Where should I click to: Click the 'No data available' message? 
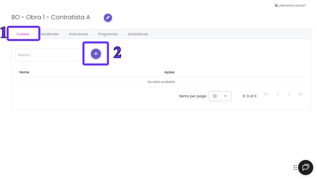pos(161,82)
